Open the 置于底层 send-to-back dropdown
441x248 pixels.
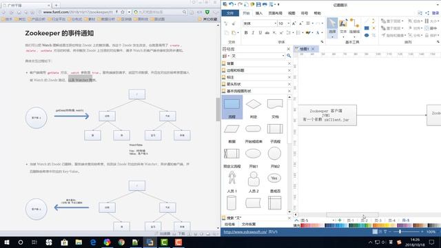click(x=402, y=28)
